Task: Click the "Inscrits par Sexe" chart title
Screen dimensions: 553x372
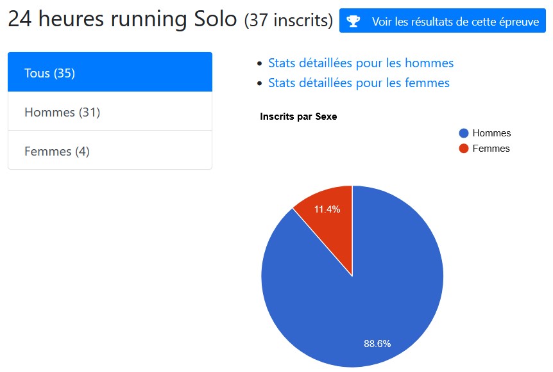Action: point(298,117)
